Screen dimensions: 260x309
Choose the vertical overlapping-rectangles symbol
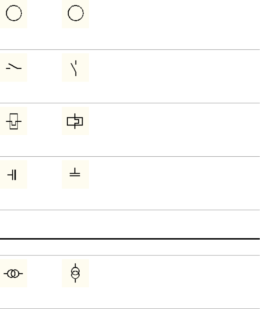click(x=75, y=121)
